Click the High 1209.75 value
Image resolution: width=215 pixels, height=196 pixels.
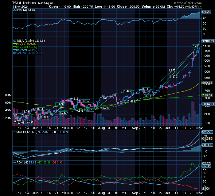tap(83, 6)
